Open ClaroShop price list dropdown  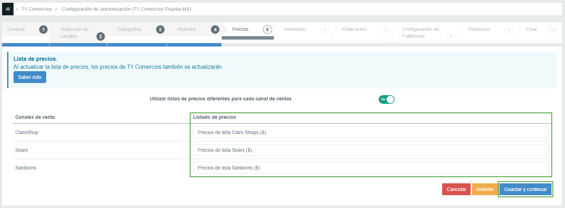click(371, 132)
